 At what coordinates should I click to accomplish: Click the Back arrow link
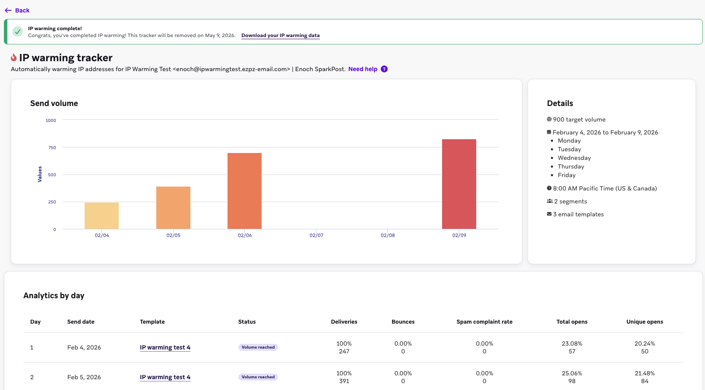17,10
